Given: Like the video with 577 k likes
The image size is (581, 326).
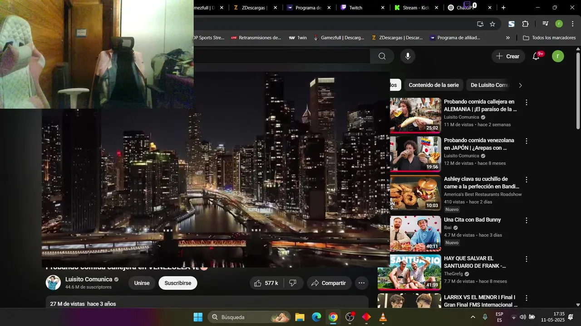Looking at the screenshot, I should click(x=266, y=283).
